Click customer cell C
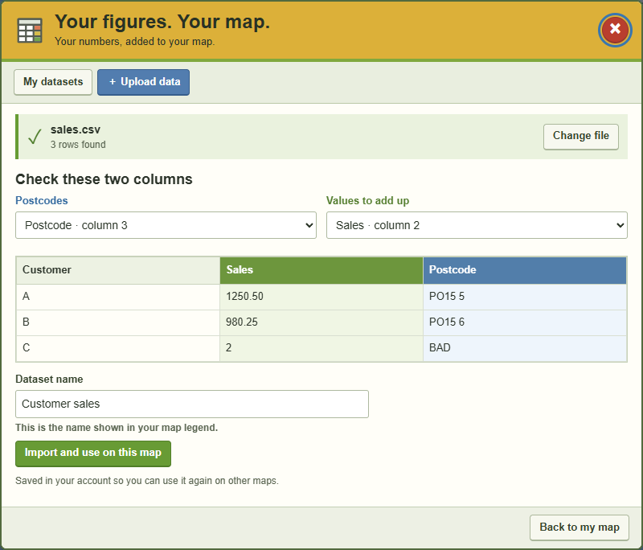This screenshot has width=643, height=550. pos(118,349)
